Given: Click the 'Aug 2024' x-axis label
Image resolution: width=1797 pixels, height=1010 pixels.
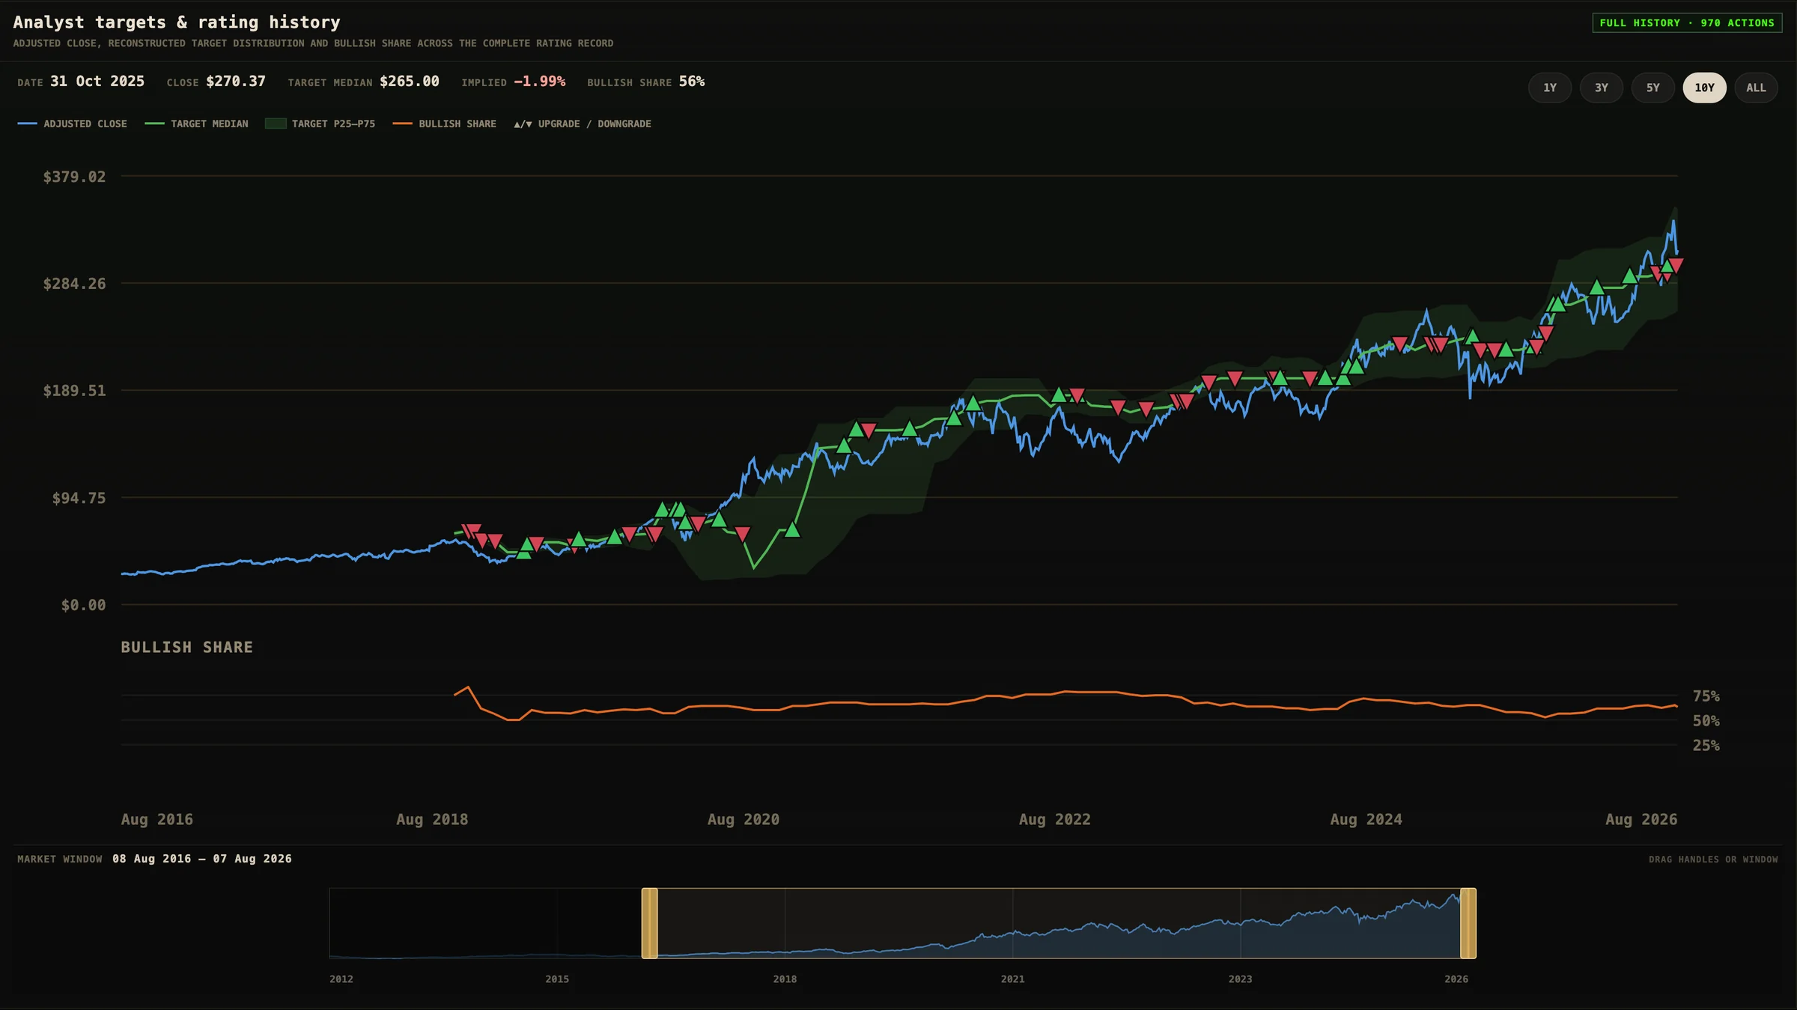Looking at the screenshot, I should [x=1366, y=819].
